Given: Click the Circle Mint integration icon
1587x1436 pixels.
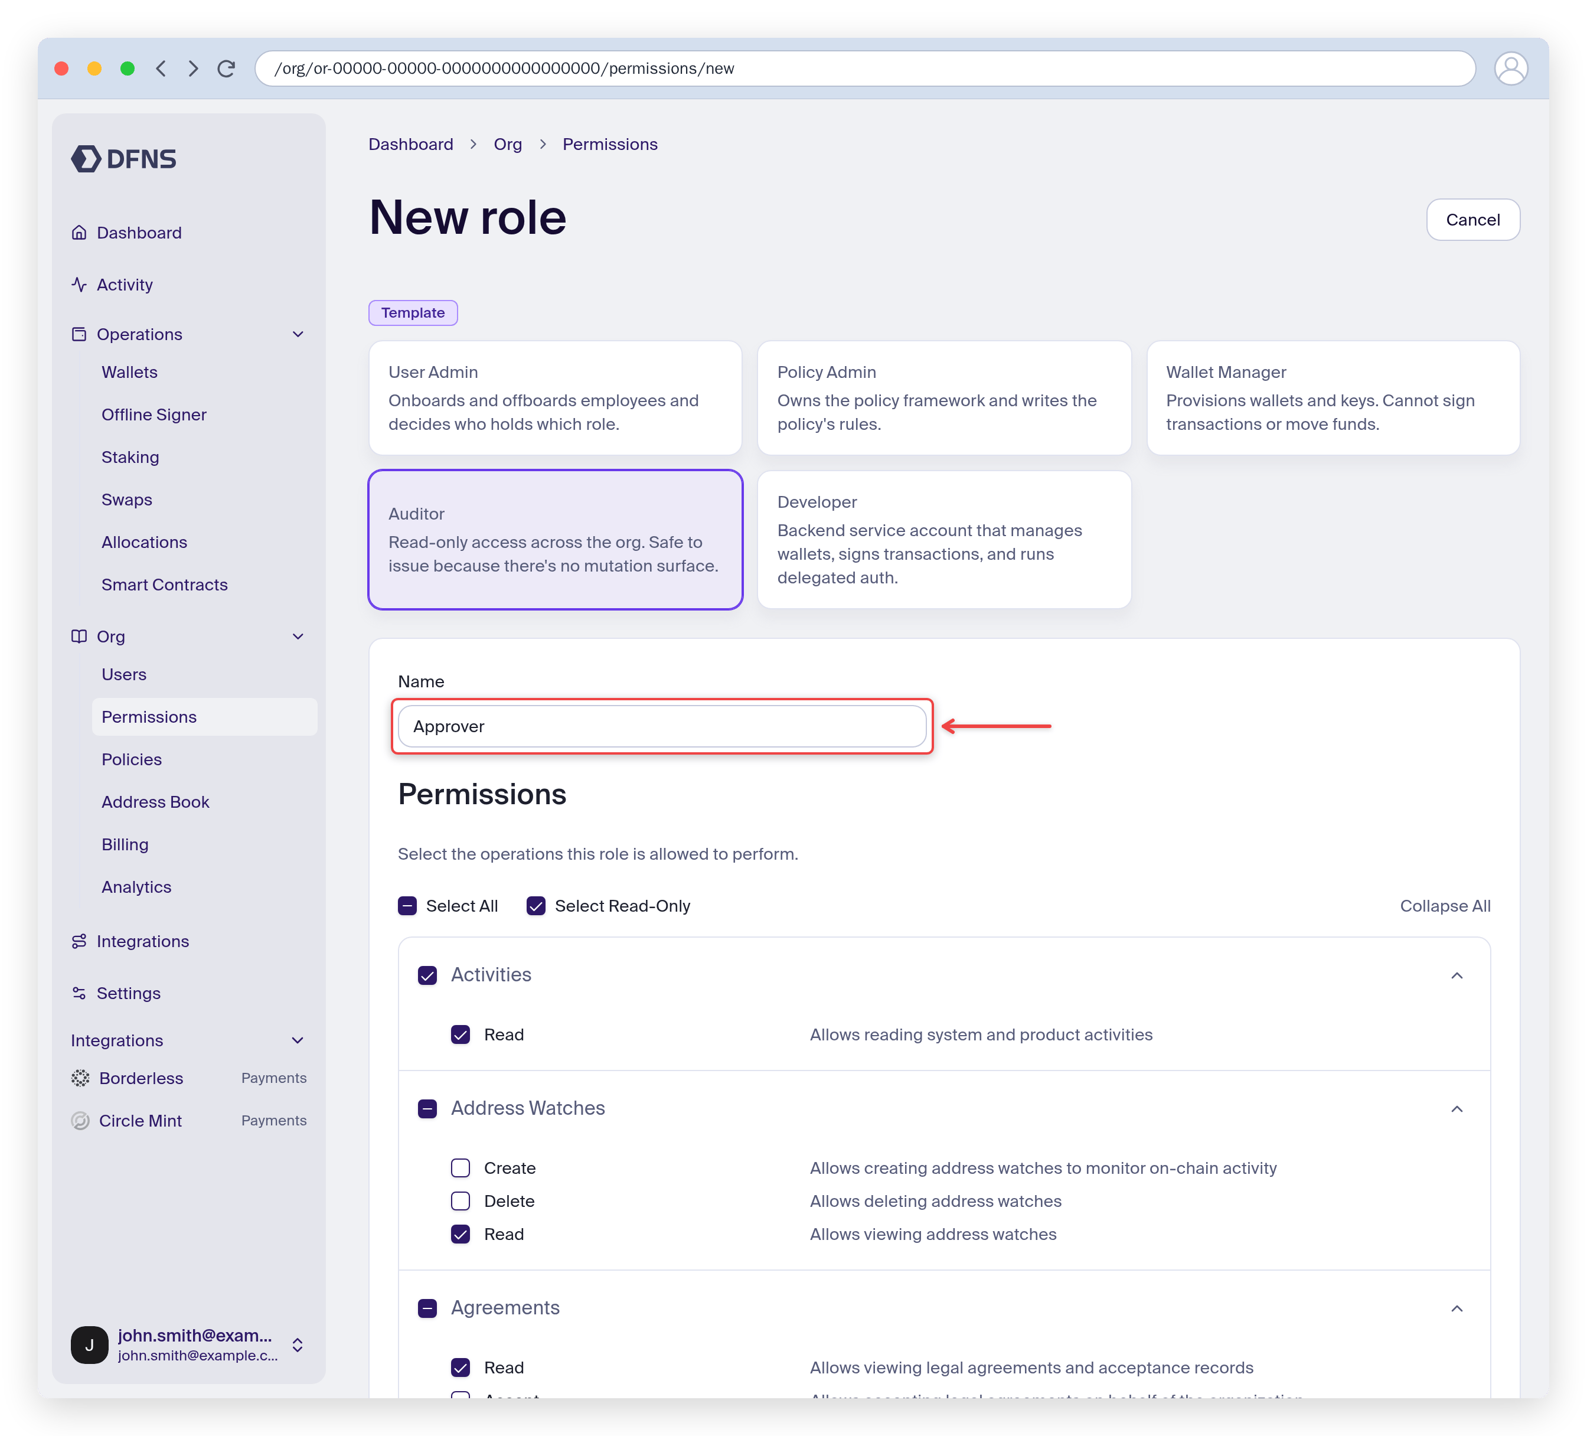Looking at the screenshot, I should (x=80, y=1120).
